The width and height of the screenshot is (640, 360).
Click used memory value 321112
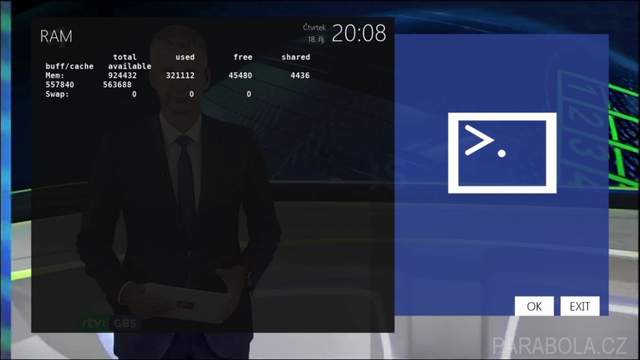(x=180, y=76)
